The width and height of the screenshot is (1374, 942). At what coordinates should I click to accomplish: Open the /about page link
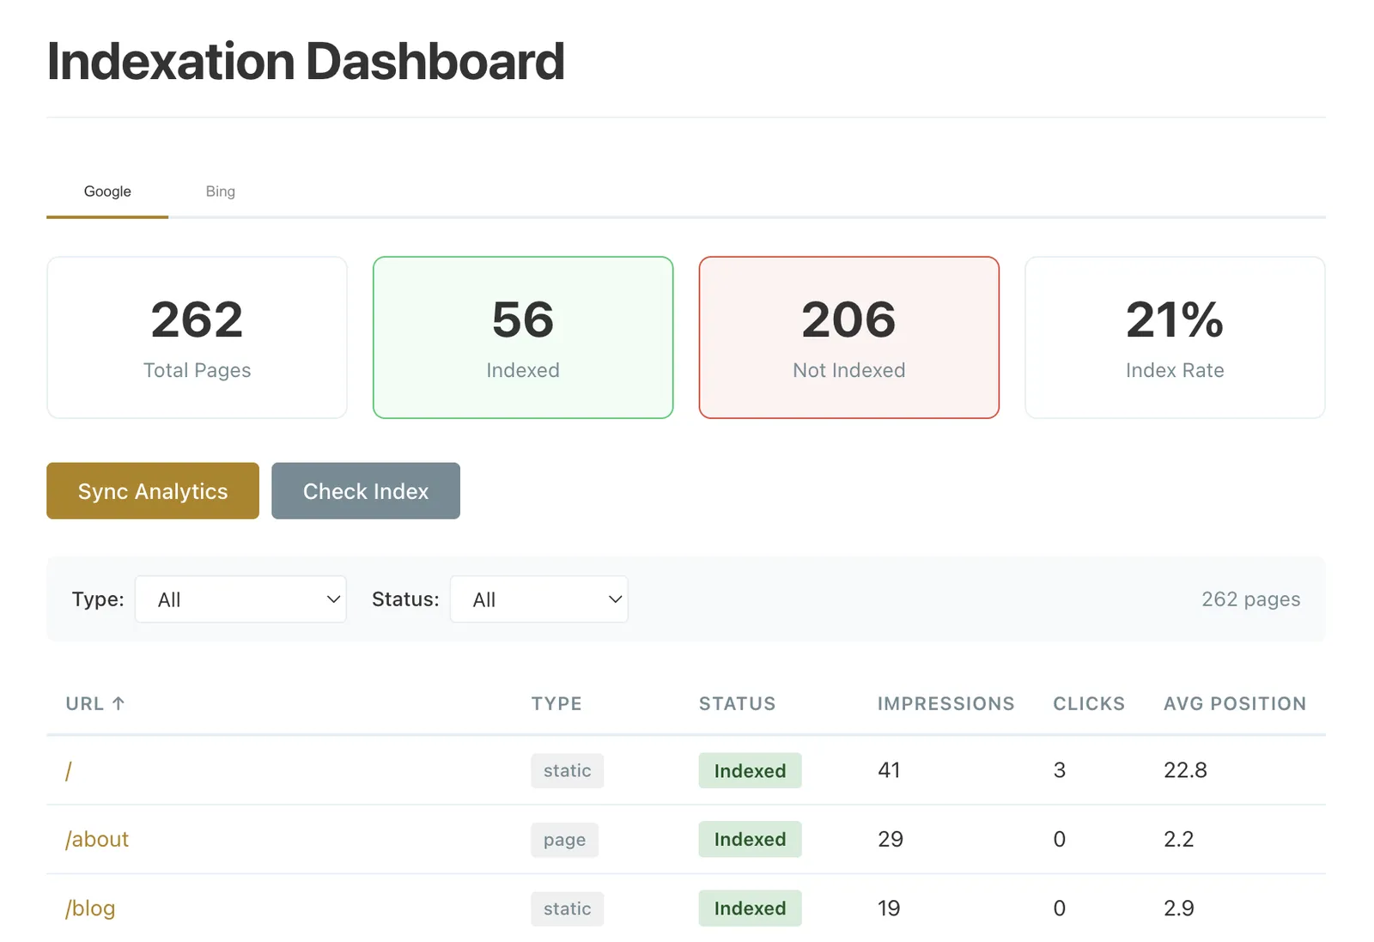click(97, 839)
